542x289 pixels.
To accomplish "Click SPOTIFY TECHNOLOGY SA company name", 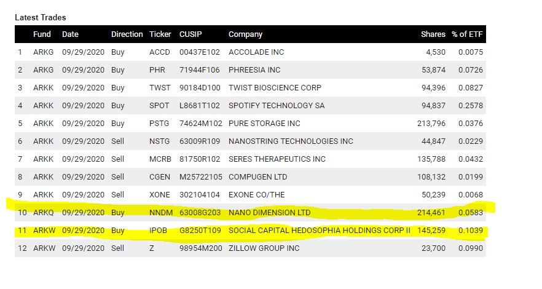I will point(277,105).
